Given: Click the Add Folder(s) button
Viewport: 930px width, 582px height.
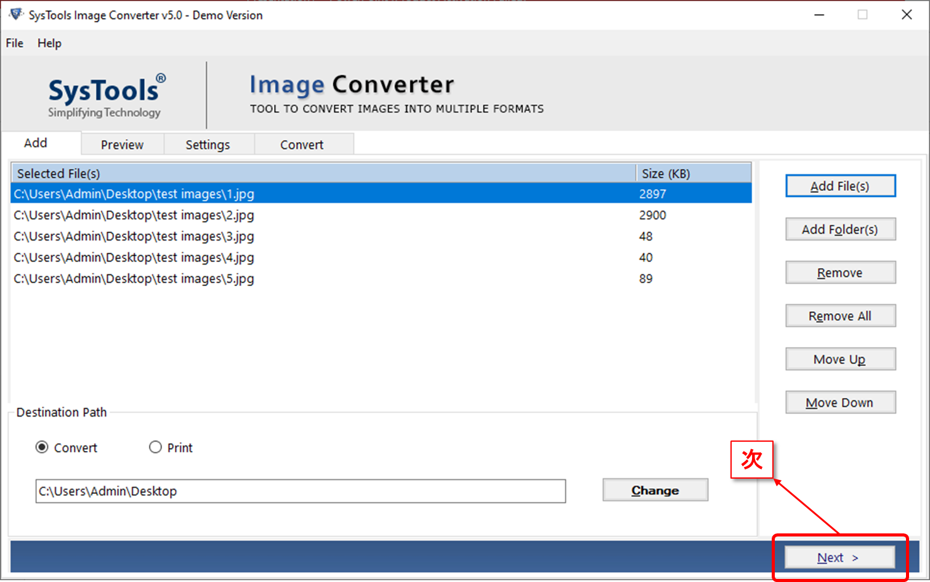Looking at the screenshot, I should [840, 229].
